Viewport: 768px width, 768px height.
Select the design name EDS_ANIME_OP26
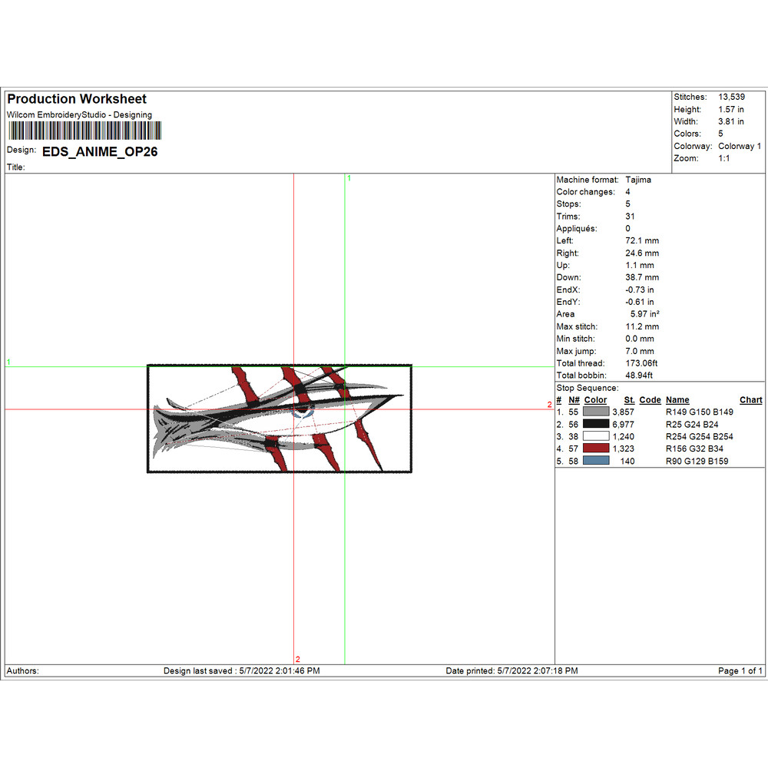point(100,152)
